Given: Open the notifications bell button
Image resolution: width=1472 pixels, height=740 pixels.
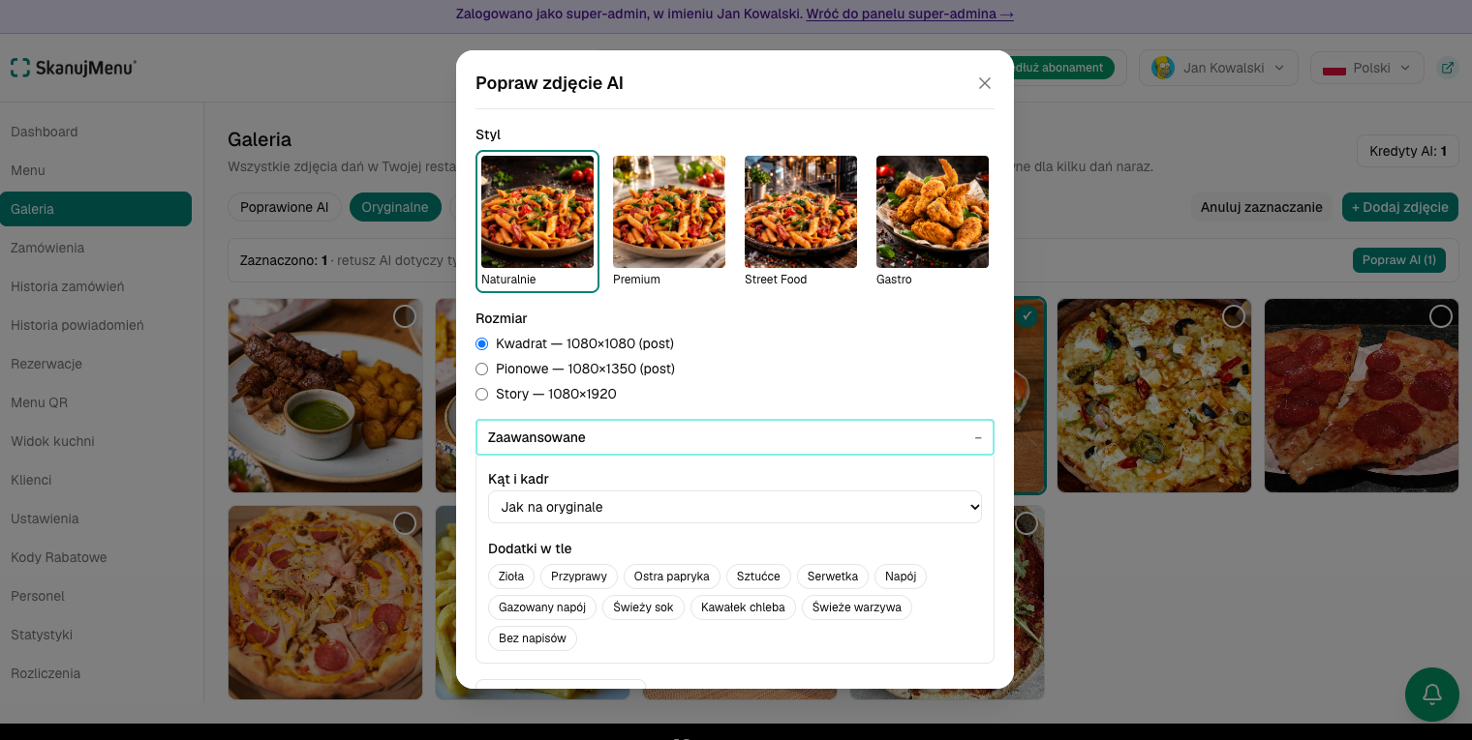Looking at the screenshot, I should click(1431, 694).
